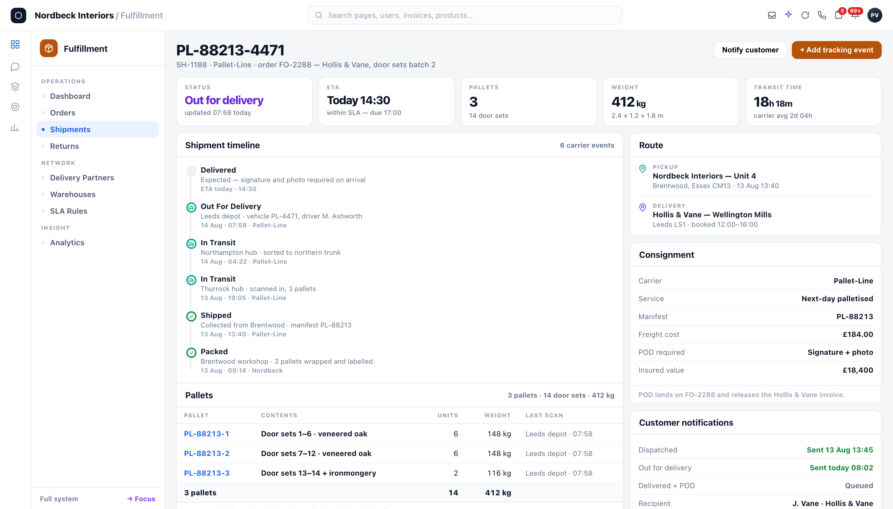Screen dimensions: 893x509
Task: Open the target circle icon in rail
Action: coord(15,107)
